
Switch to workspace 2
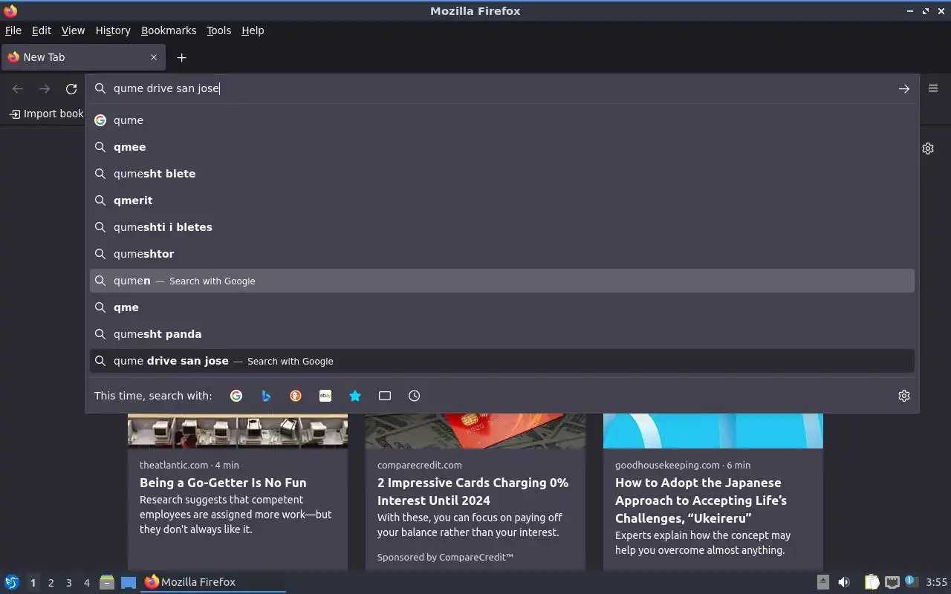pos(51,583)
